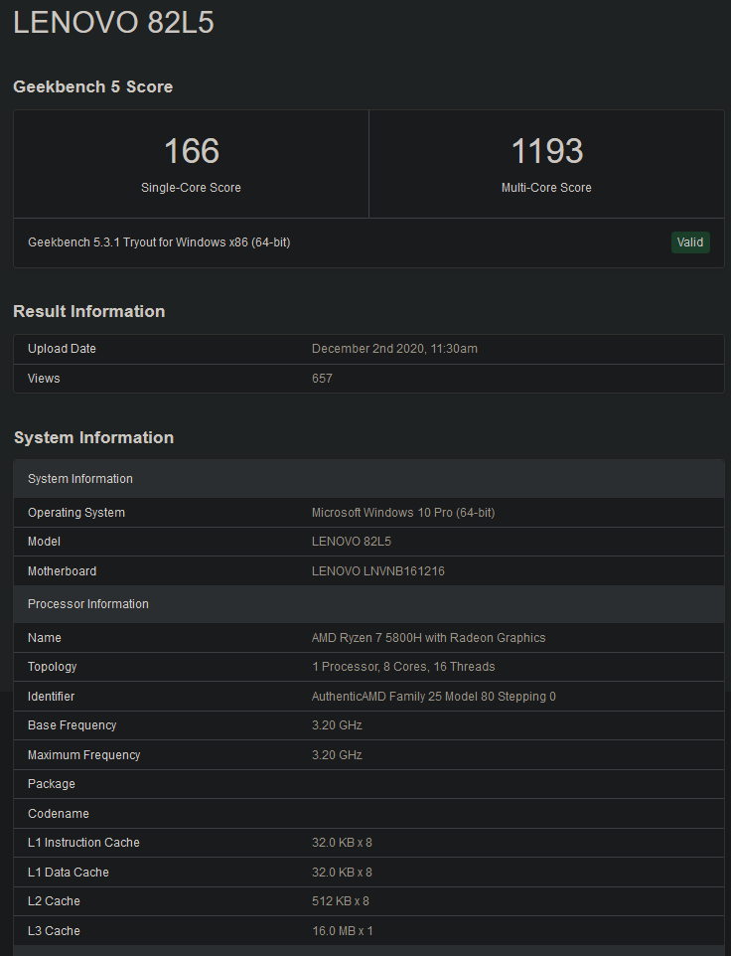This screenshot has height=956, width=731.
Task: Select the Base Frequency value 3.20 GHz
Action: coord(337,725)
